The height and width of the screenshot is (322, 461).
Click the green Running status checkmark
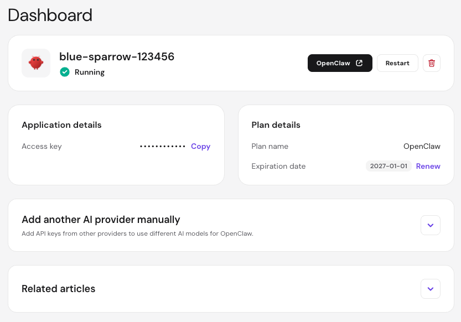pyautogui.click(x=65, y=72)
